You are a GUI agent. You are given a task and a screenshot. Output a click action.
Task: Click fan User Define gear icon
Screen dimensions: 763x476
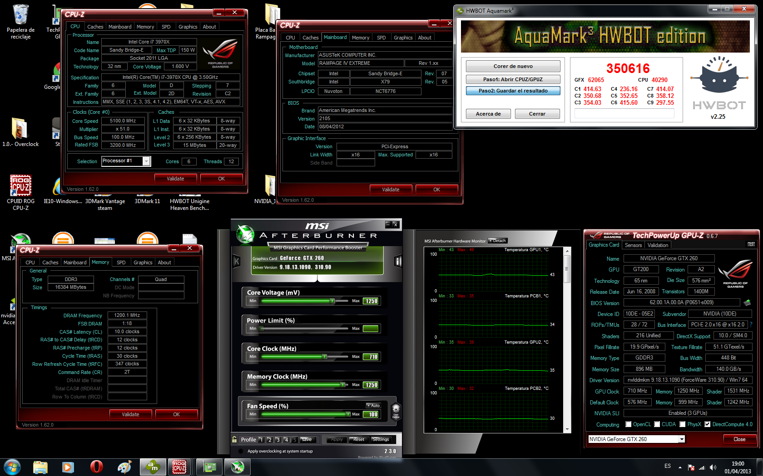[396, 411]
